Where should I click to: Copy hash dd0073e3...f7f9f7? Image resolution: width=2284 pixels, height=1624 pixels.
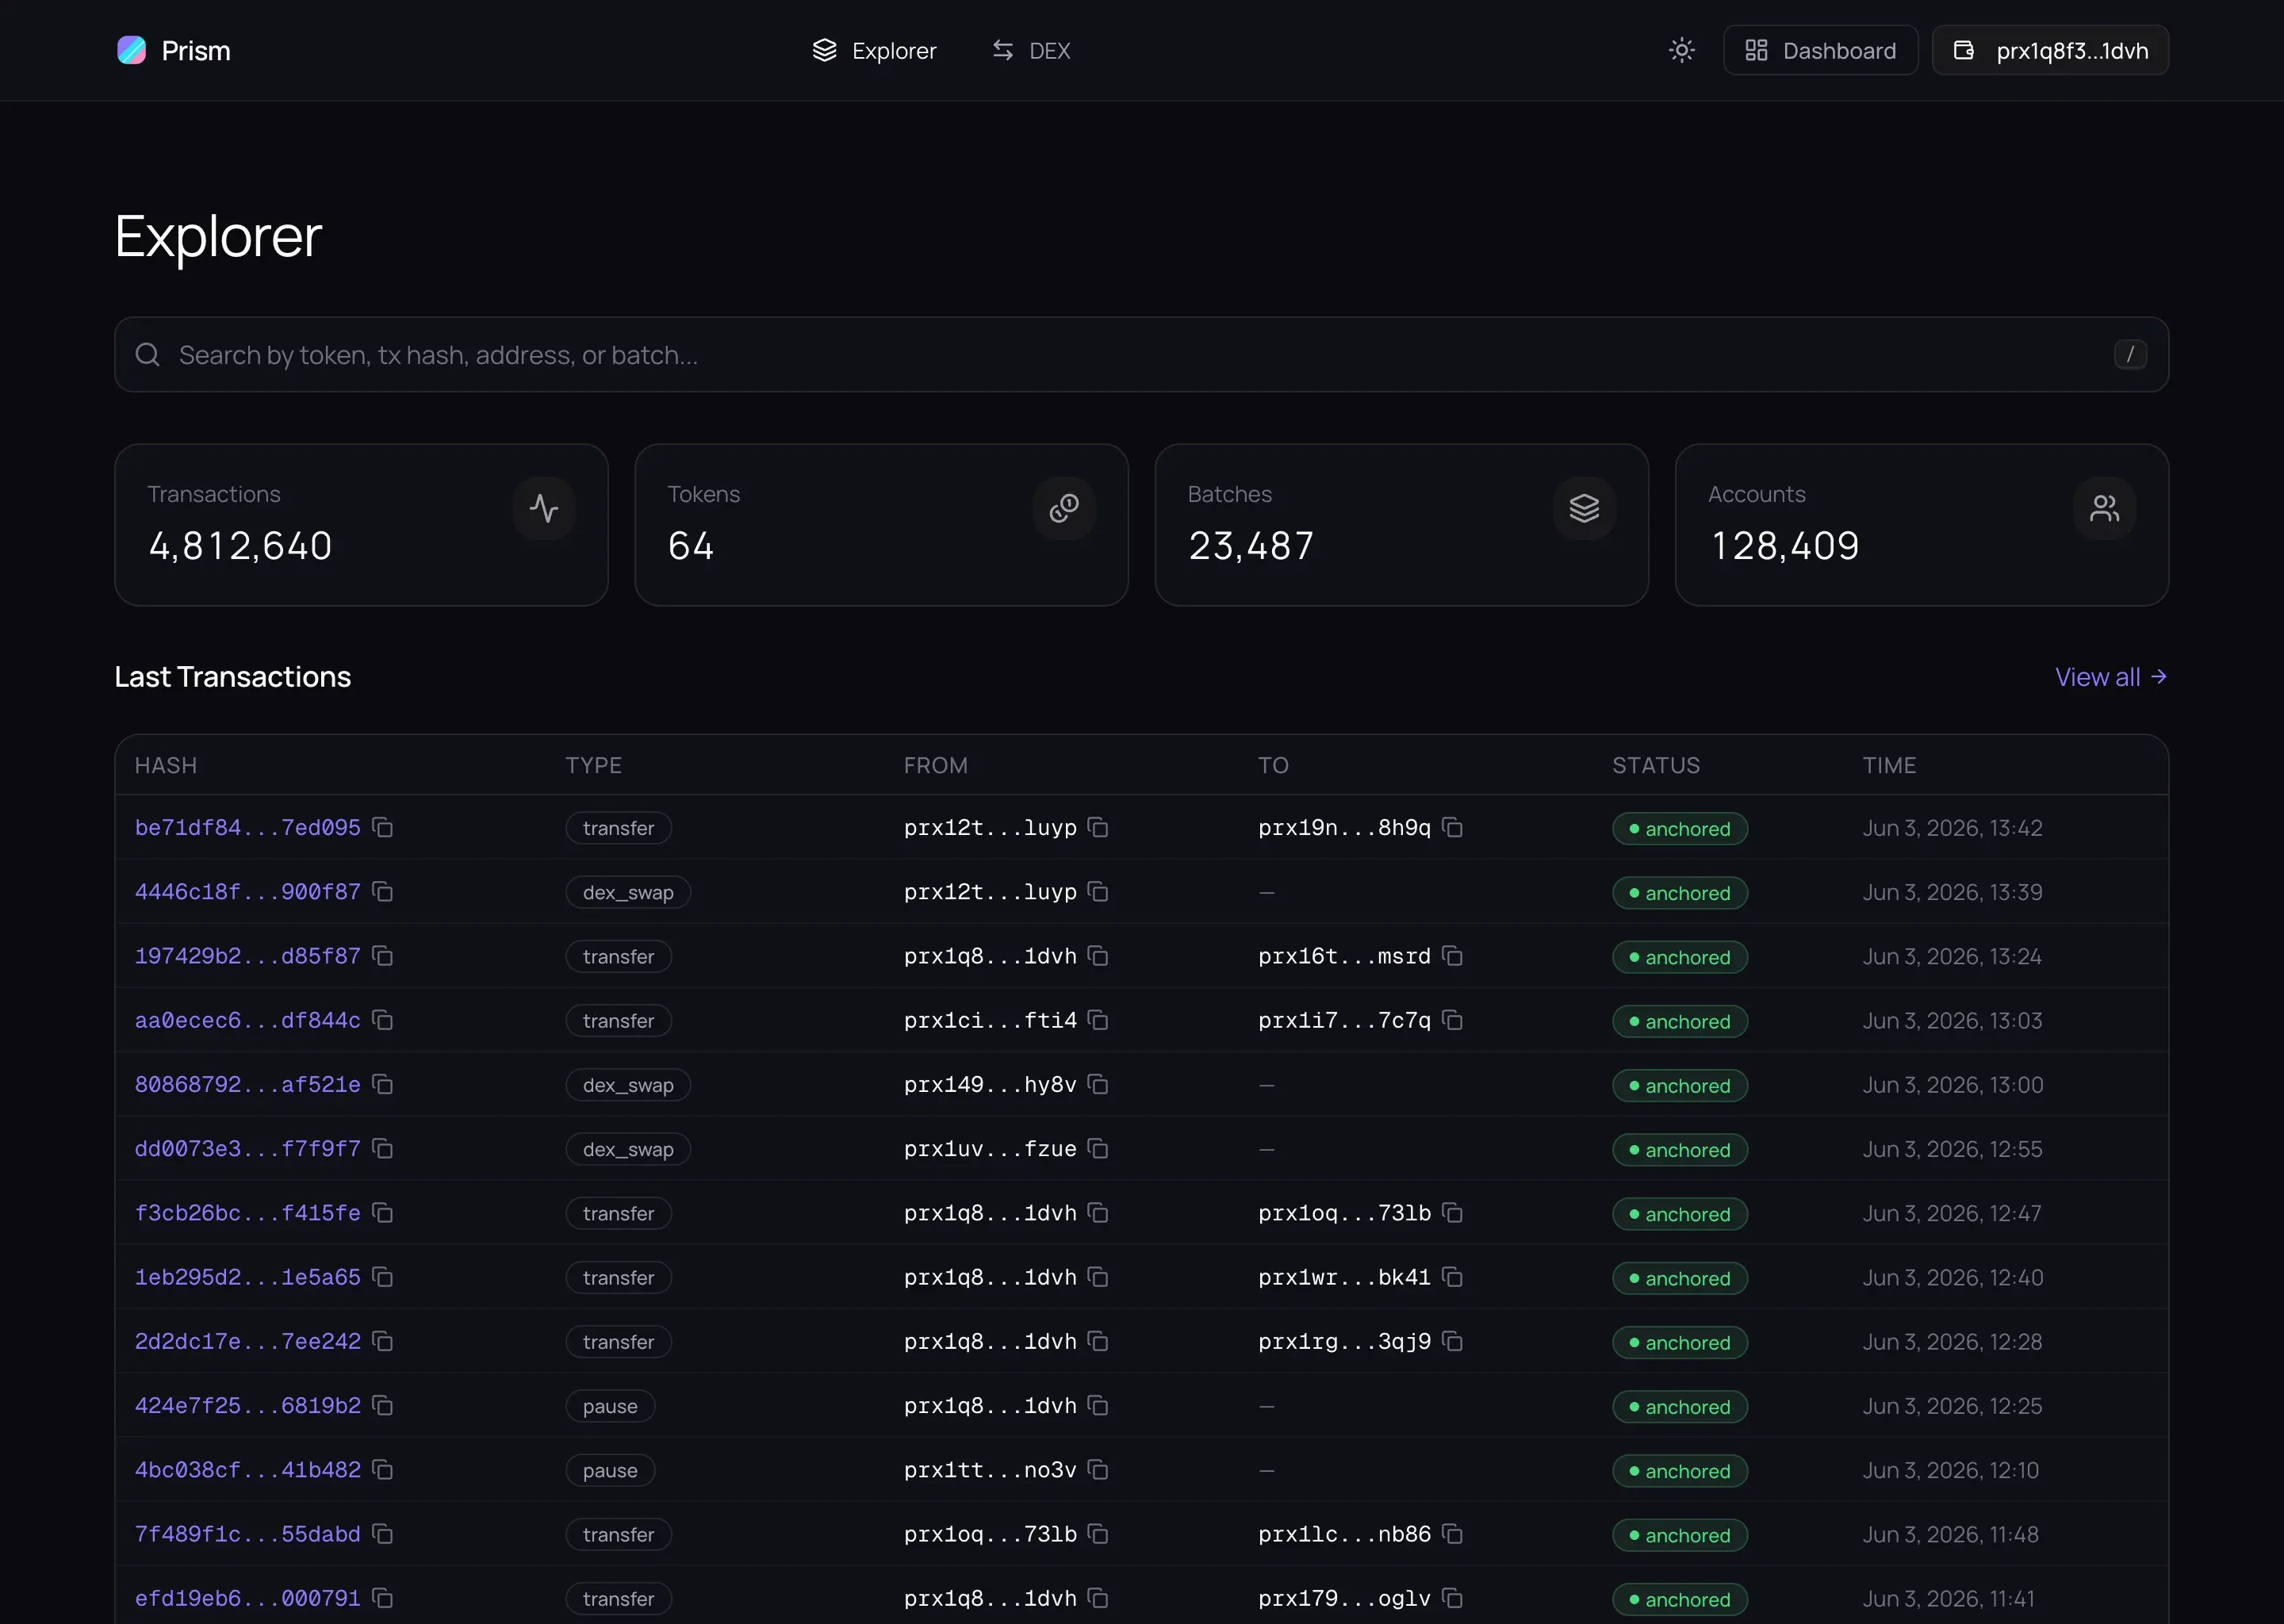382,1148
